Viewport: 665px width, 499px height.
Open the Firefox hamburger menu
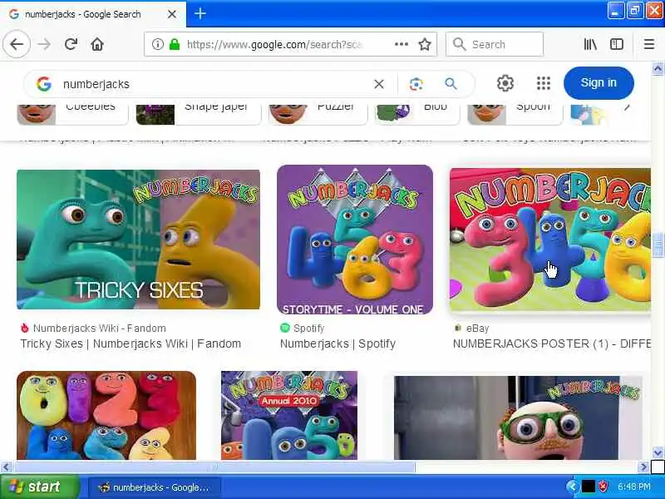tap(649, 44)
